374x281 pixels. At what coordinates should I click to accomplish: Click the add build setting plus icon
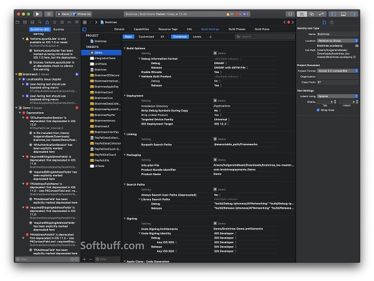click(x=211, y=37)
